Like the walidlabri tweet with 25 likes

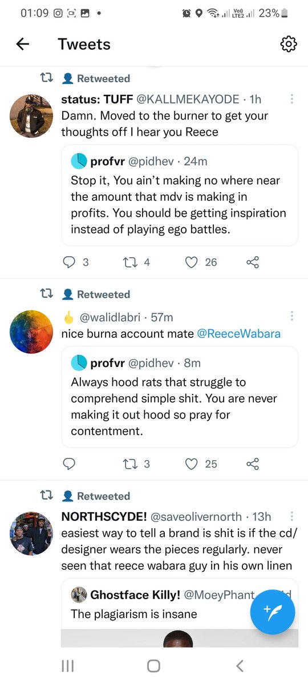pyautogui.click(x=192, y=464)
